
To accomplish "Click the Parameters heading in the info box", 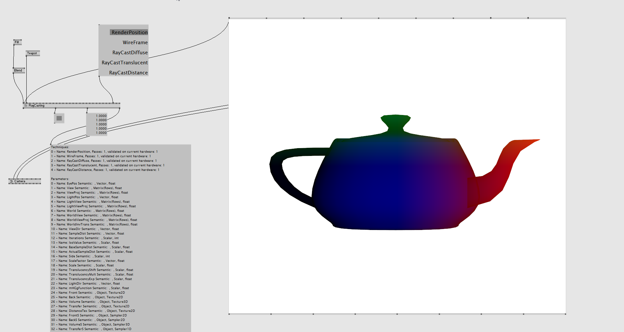I will click(60, 179).
